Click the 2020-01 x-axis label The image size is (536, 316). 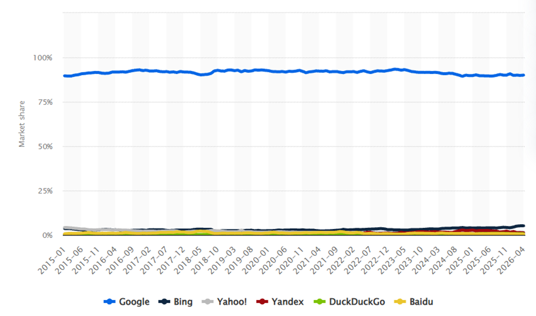256,261
